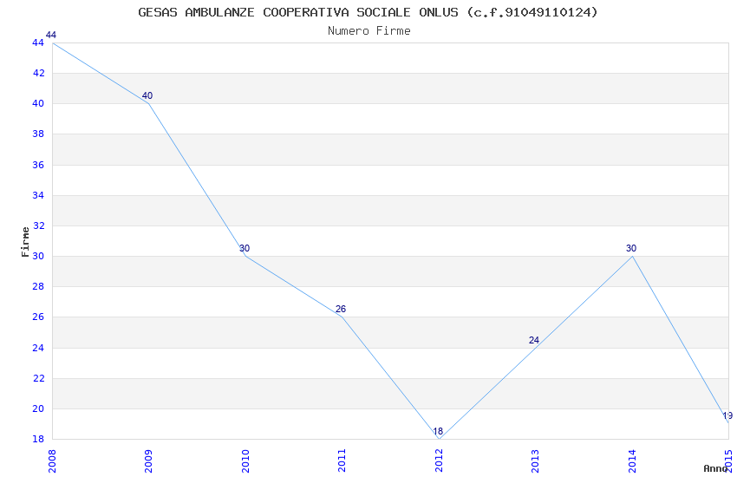Click y-axis tick value 42
Screen dimensions: 737x477
pos(38,73)
